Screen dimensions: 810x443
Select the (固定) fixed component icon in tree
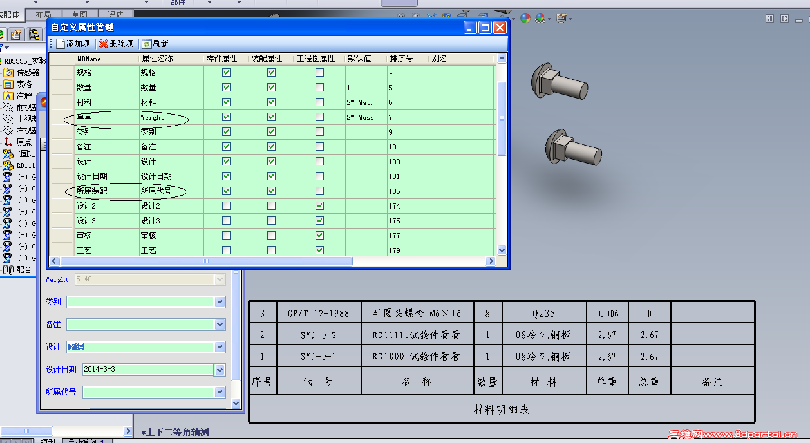pos(8,154)
